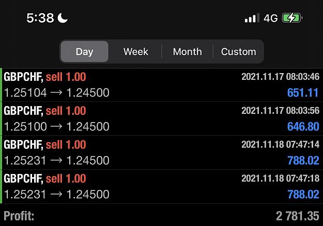323x226 pixels.
Task: Open the Custom period tab
Action: (x=239, y=51)
